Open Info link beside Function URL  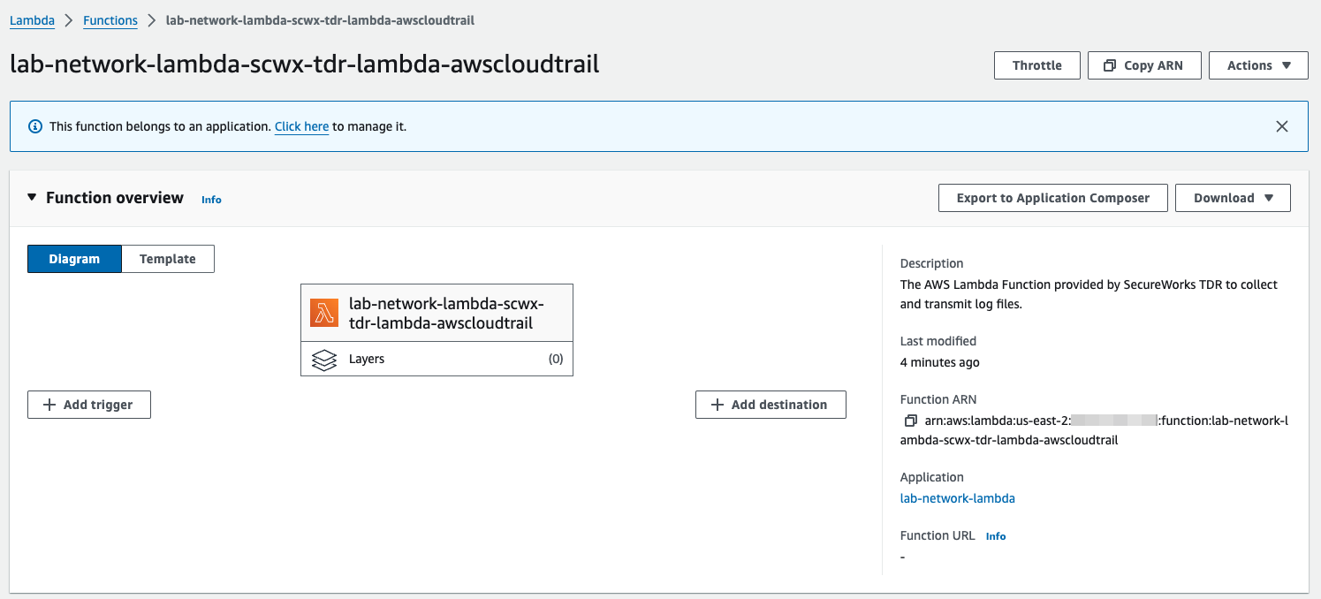tap(996, 536)
